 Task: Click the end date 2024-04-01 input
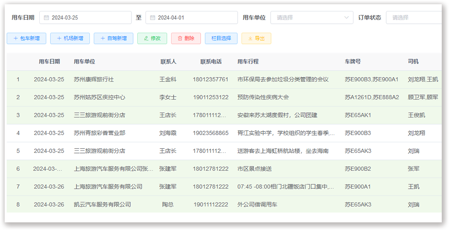195,18
